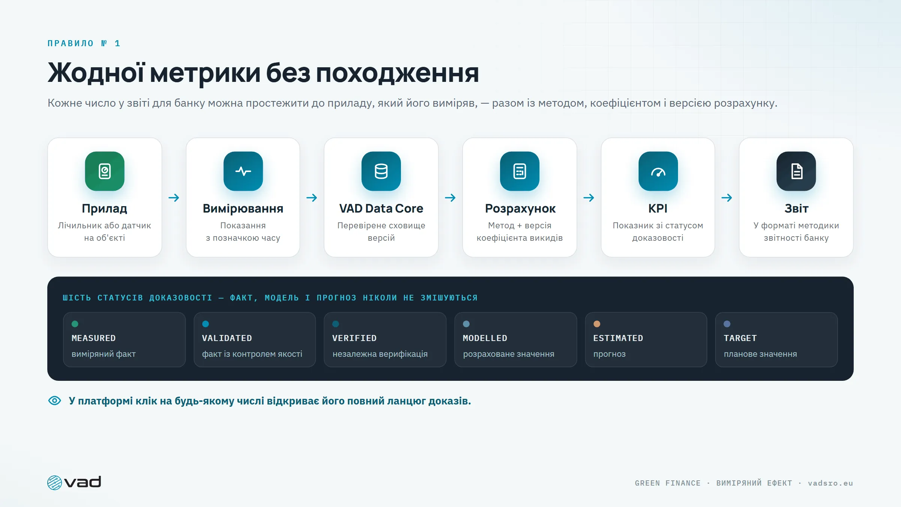Click the platform note about ланцюг доказів
The image size is (901, 507).
click(x=270, y=401)
